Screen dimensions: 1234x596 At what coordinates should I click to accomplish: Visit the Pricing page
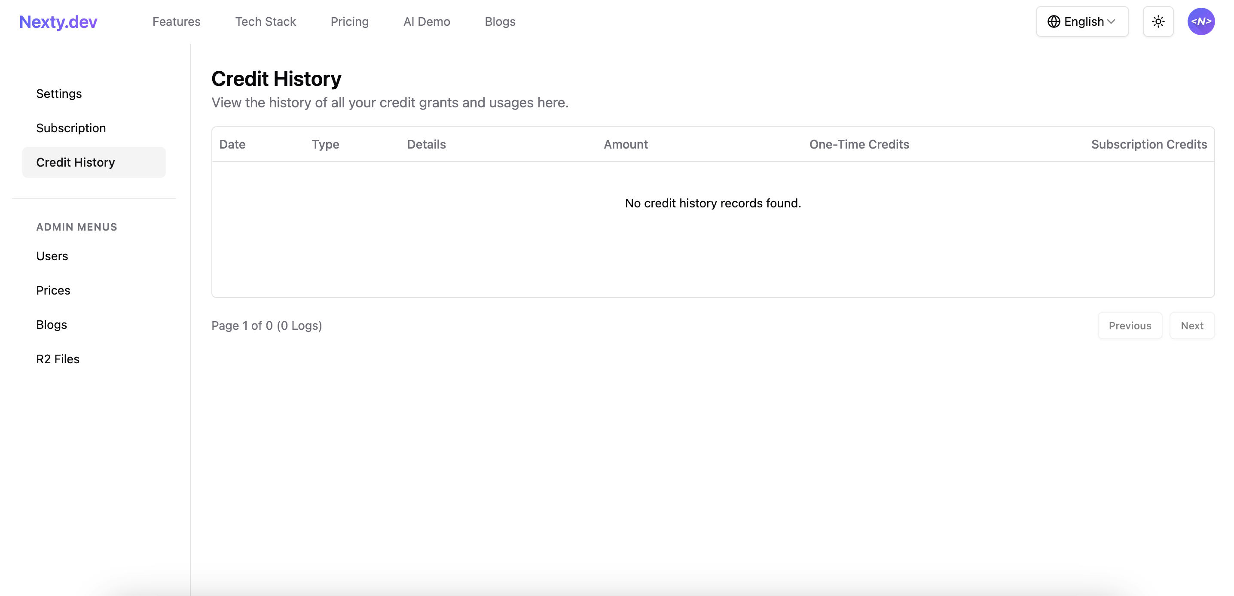tap(350, 21)
